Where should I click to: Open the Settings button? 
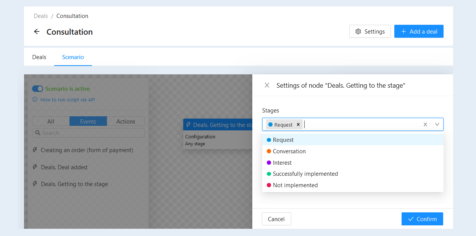pos(370,31)
